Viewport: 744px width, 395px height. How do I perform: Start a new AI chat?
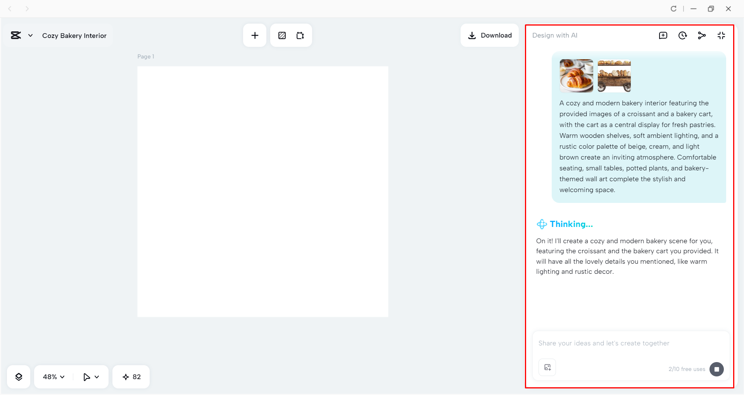click(663, 35)
